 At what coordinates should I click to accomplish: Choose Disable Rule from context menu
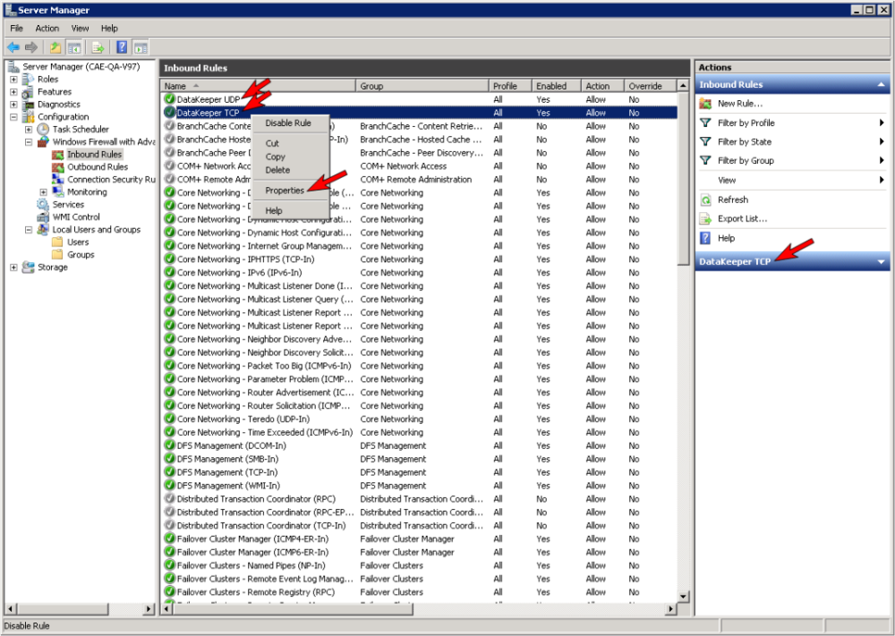coord(290,123)
